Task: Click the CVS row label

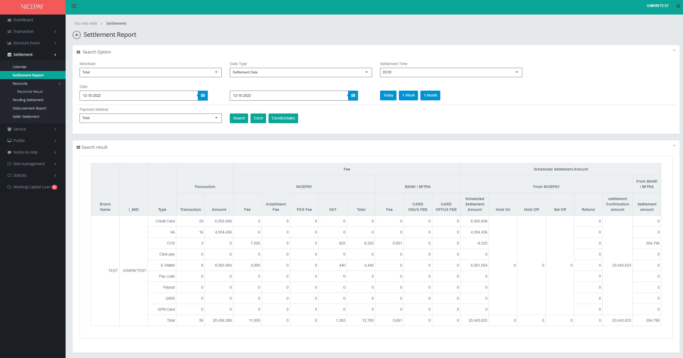Action: coord(171,243)
